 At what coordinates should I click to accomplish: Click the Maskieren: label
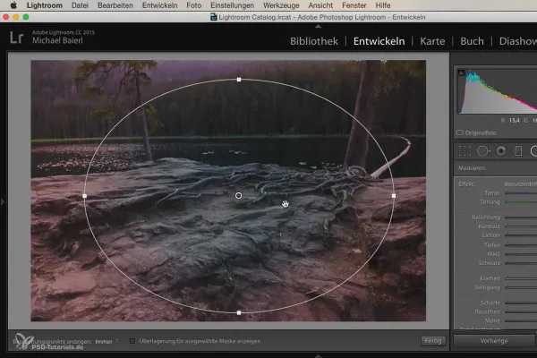[472, 168]
